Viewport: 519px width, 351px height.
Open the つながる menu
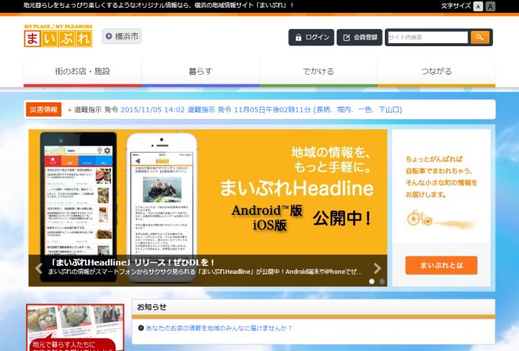point(436,72)
